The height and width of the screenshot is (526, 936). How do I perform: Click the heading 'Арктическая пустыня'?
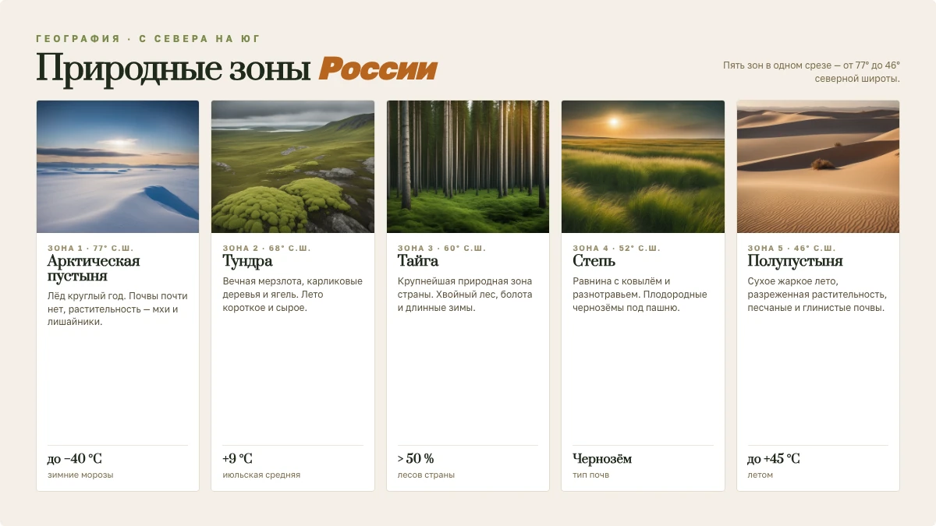point(94,269)
